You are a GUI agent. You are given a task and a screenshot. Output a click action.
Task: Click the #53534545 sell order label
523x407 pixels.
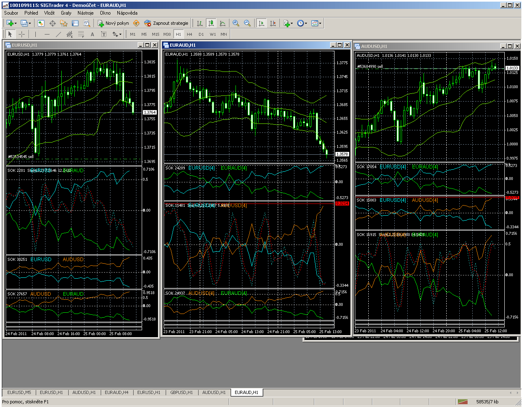[x=21, y=156]
